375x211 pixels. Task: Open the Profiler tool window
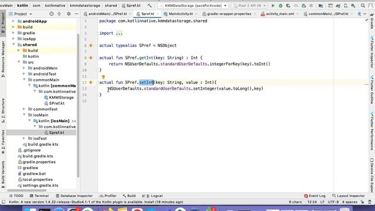[108, 196]
